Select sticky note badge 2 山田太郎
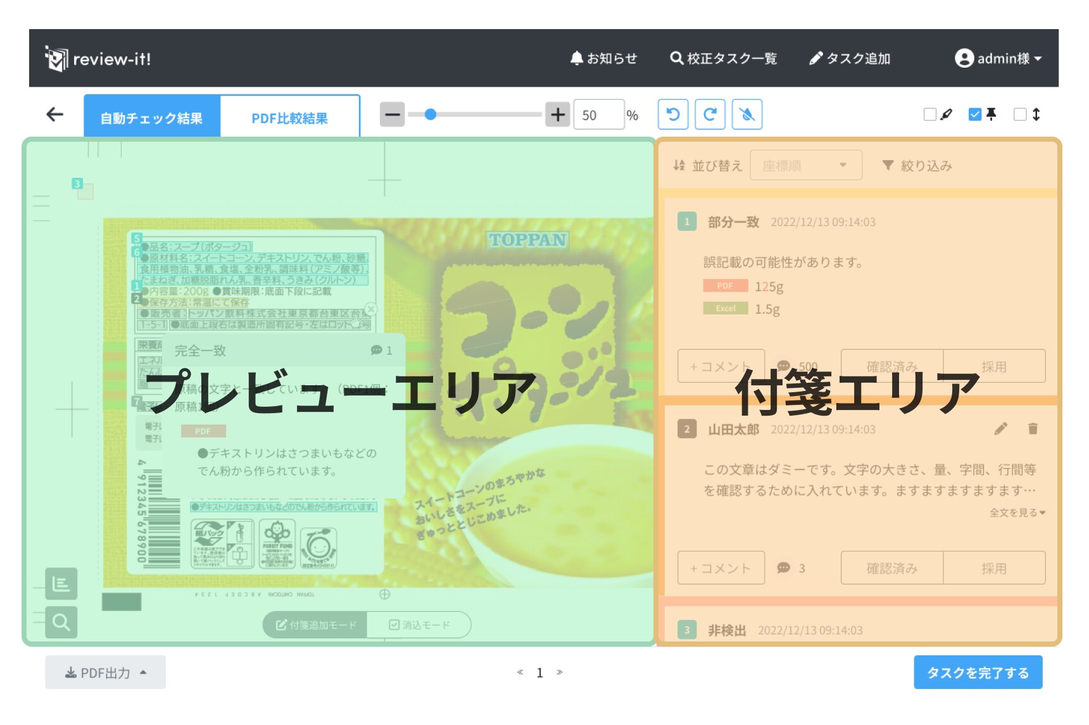 (x=687, y=429)
